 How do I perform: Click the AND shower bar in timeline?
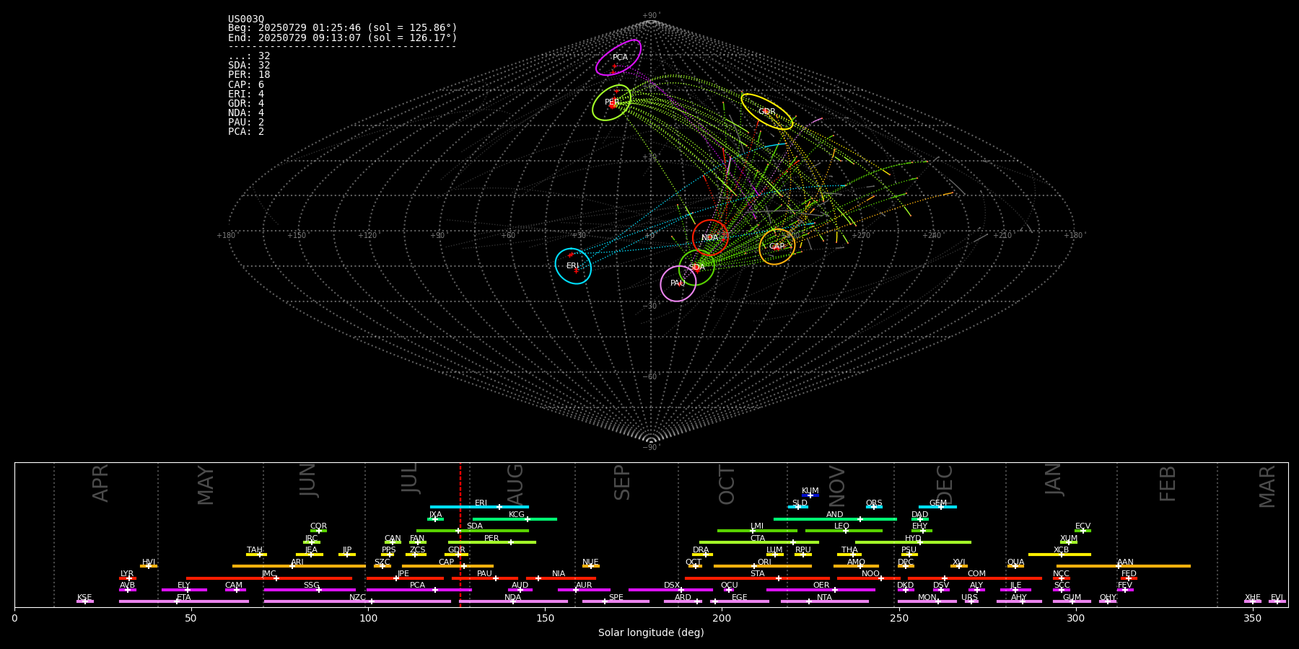(x=835, y=519)
